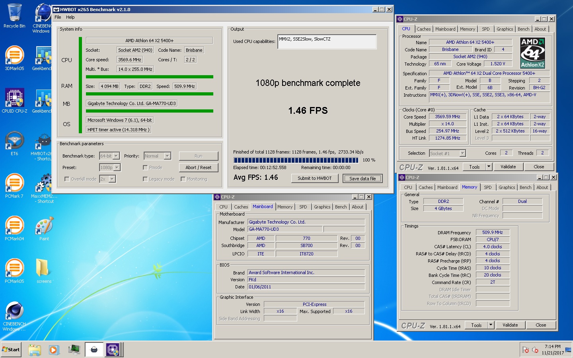The height and width of the screenshot is (358, 573).
Task: Open the PCMark05 desktop shortcut
Action: coord(14,271)
